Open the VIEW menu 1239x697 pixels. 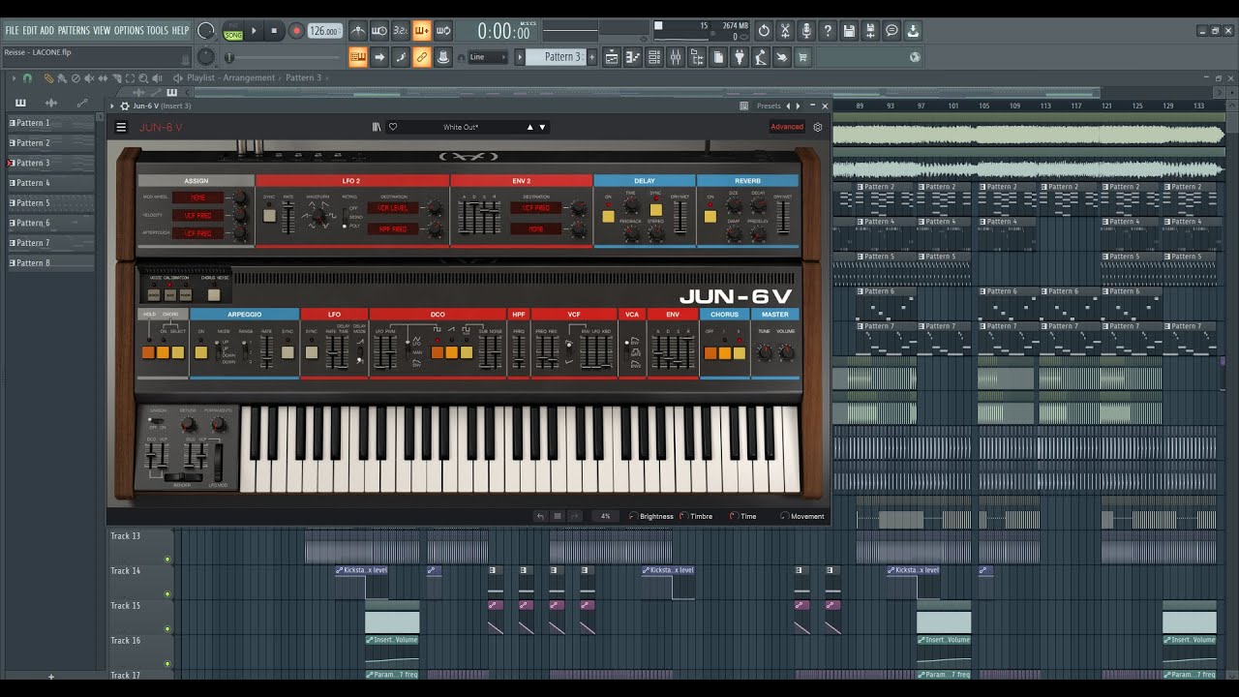(x=102, y=31)
